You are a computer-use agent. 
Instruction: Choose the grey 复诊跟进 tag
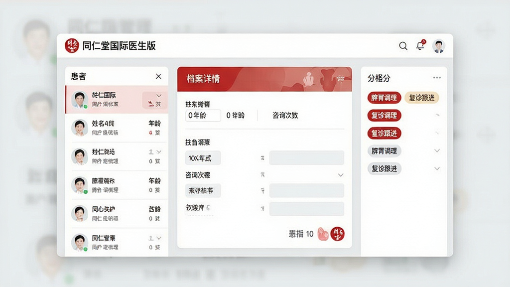[384, 168]
